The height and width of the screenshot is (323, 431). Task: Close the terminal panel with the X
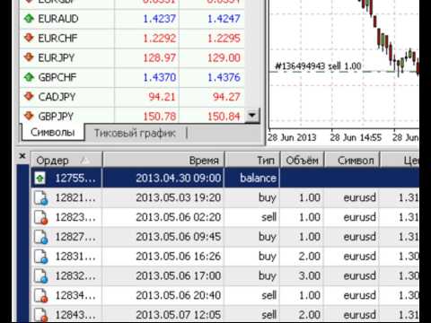pos(22,156)
